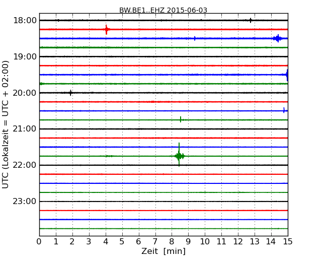The width and height of the screenshot is (327, 262).
Task: Select the 19:00 time label
Action: [25, 56]
